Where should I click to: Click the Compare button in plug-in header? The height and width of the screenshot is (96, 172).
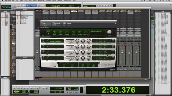pyautogui.click(x=59, y=25)
